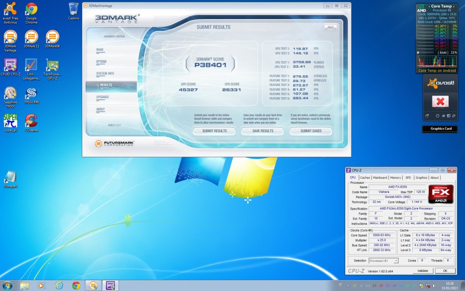Click the AMD FX processor logo in CPU-Z
This screenshot has width=465, height=291.
pyautogui.click(x=440, y=194)
